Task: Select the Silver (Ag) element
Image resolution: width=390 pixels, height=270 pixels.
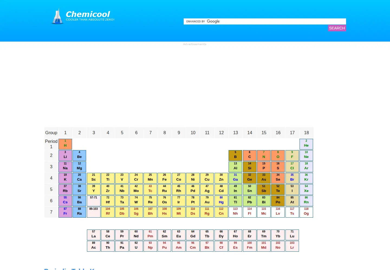Action: [207, 190]
